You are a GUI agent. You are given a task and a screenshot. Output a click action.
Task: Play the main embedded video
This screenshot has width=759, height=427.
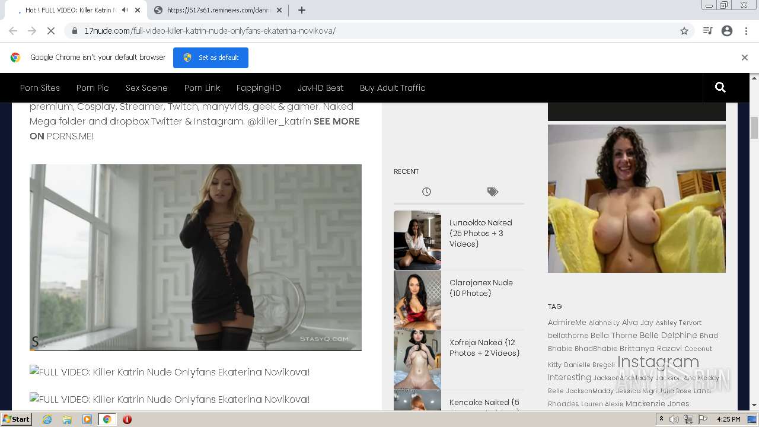tap(196, 257)
